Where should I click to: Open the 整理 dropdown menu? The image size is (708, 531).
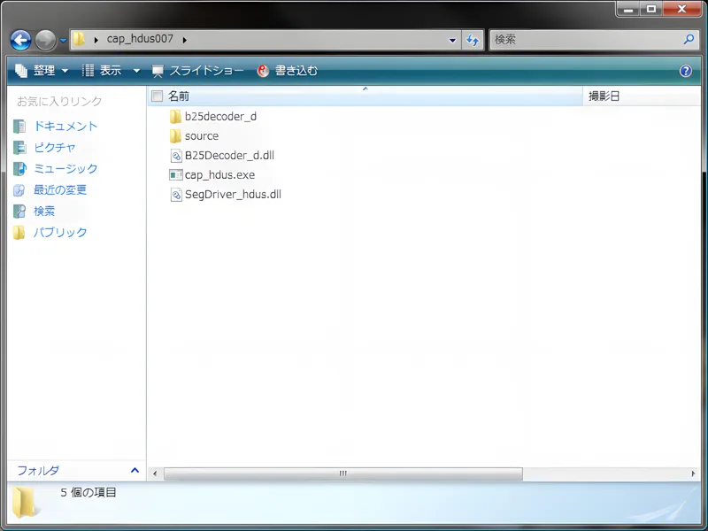click(42, 71)
